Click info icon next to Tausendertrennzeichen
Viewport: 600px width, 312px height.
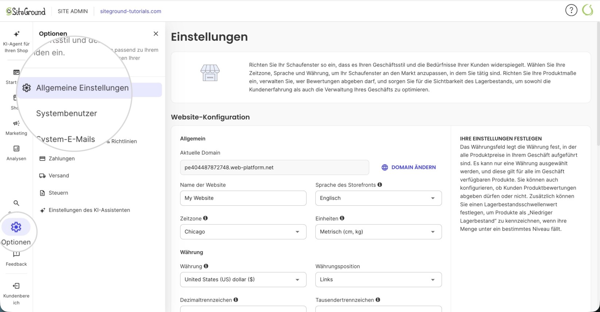pyautogui.click(x=378, y=300)
